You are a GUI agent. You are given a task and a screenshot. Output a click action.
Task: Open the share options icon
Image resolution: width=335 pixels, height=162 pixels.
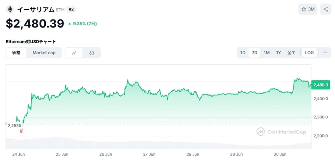pos(326,9)
